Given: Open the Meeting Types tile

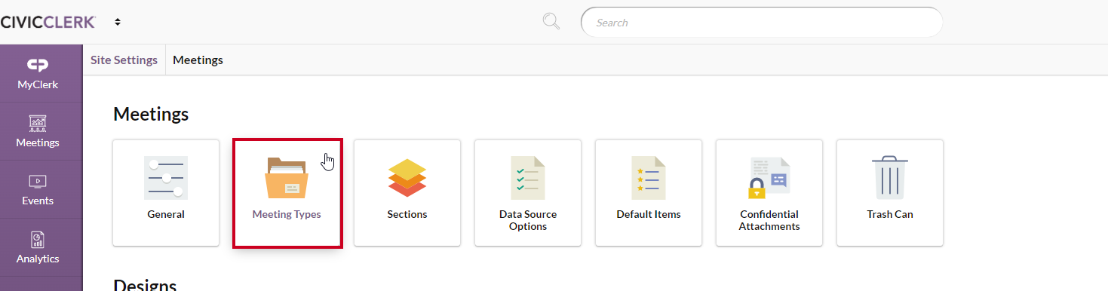Looking at the screenshot, I should [287, 193].
